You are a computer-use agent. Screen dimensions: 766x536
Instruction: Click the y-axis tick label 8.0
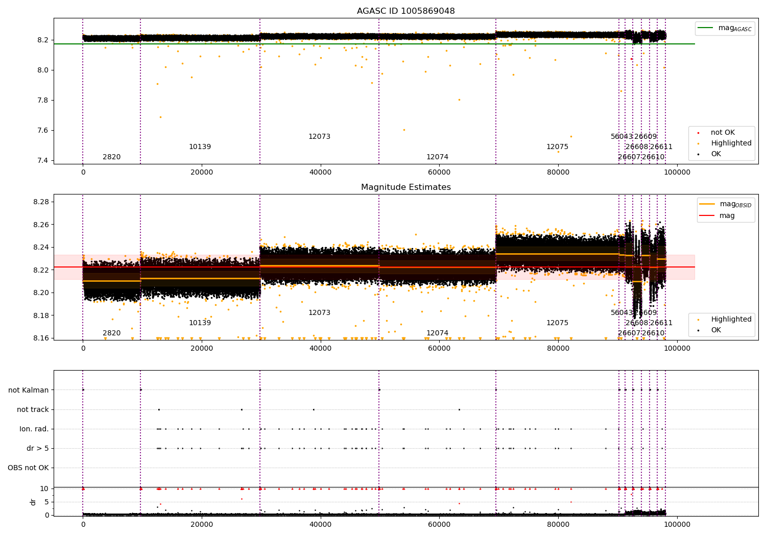(x=43, y=70)
